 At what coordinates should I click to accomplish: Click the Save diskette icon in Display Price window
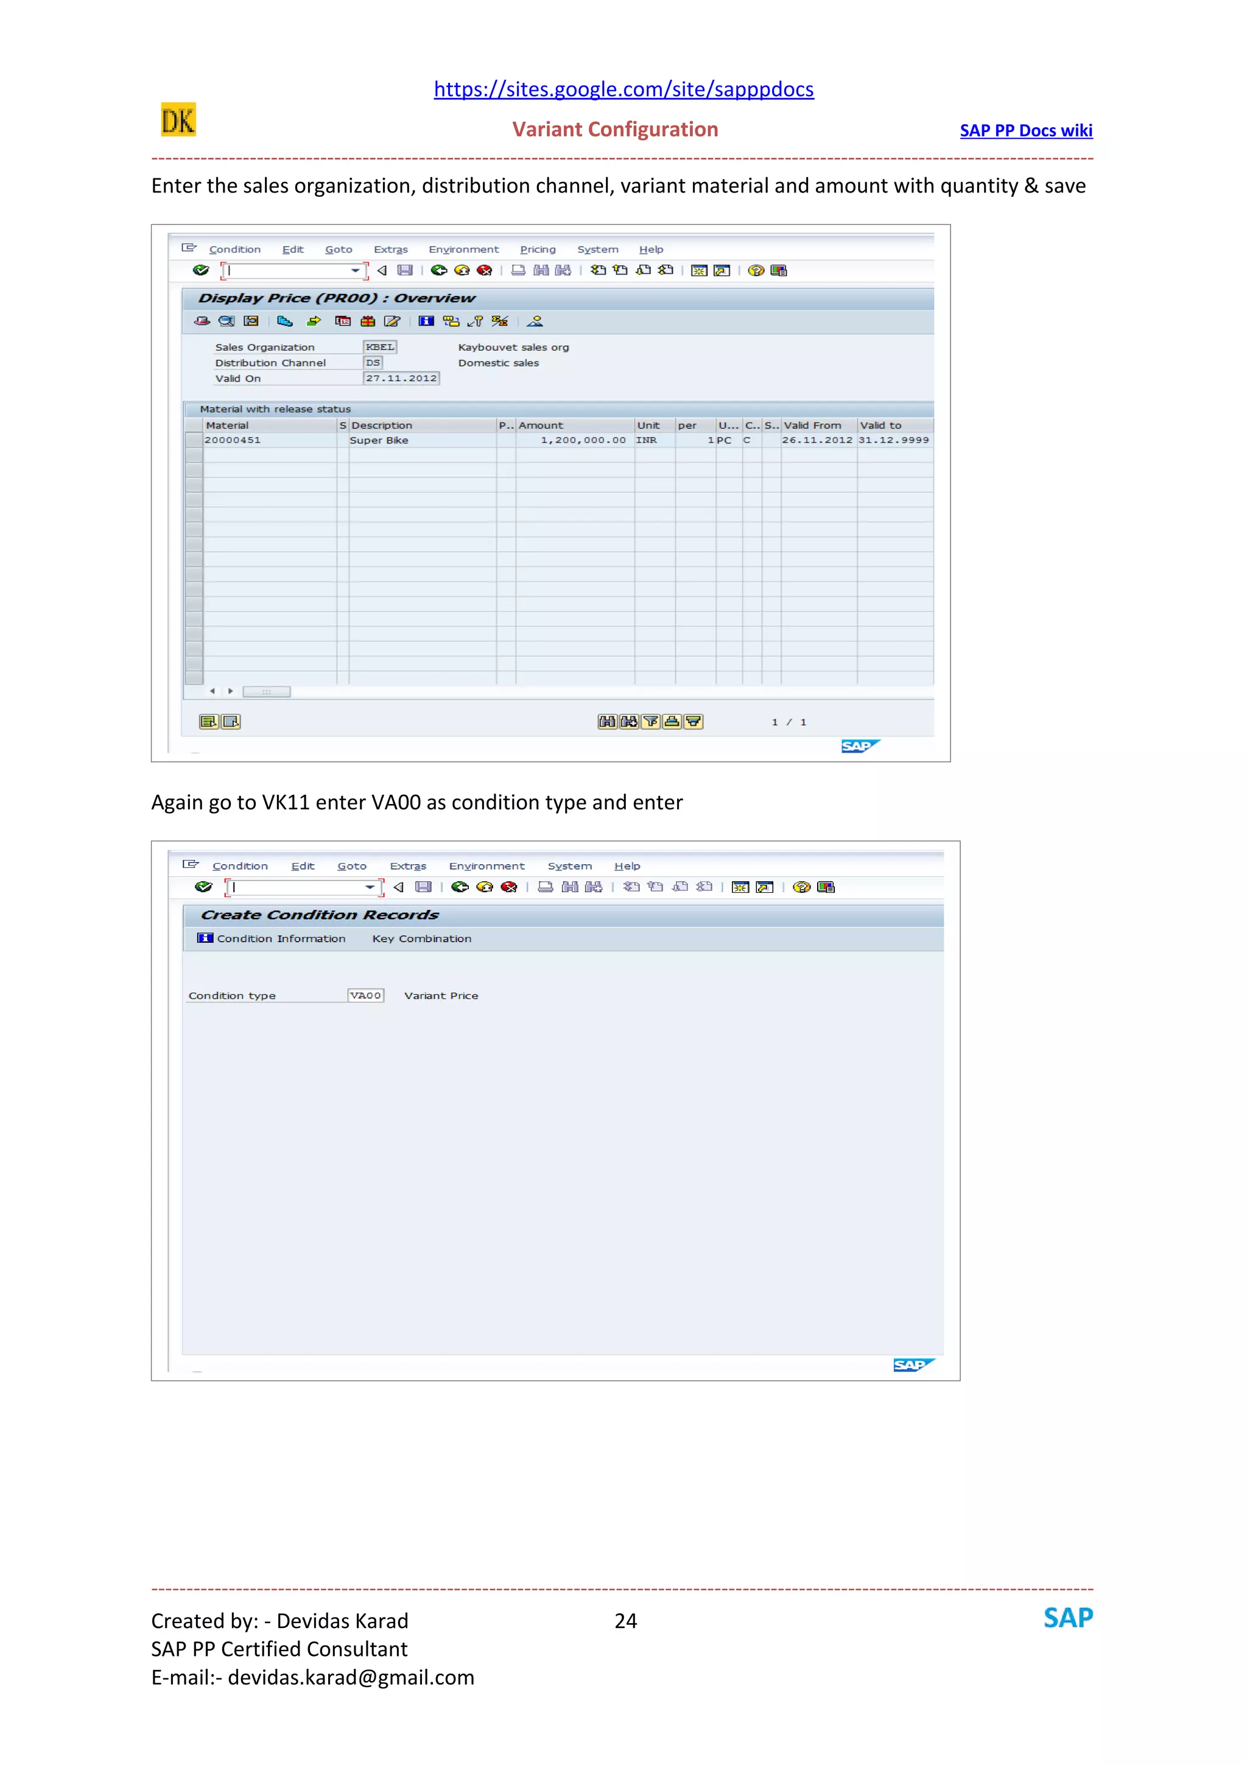coord(405,270)
